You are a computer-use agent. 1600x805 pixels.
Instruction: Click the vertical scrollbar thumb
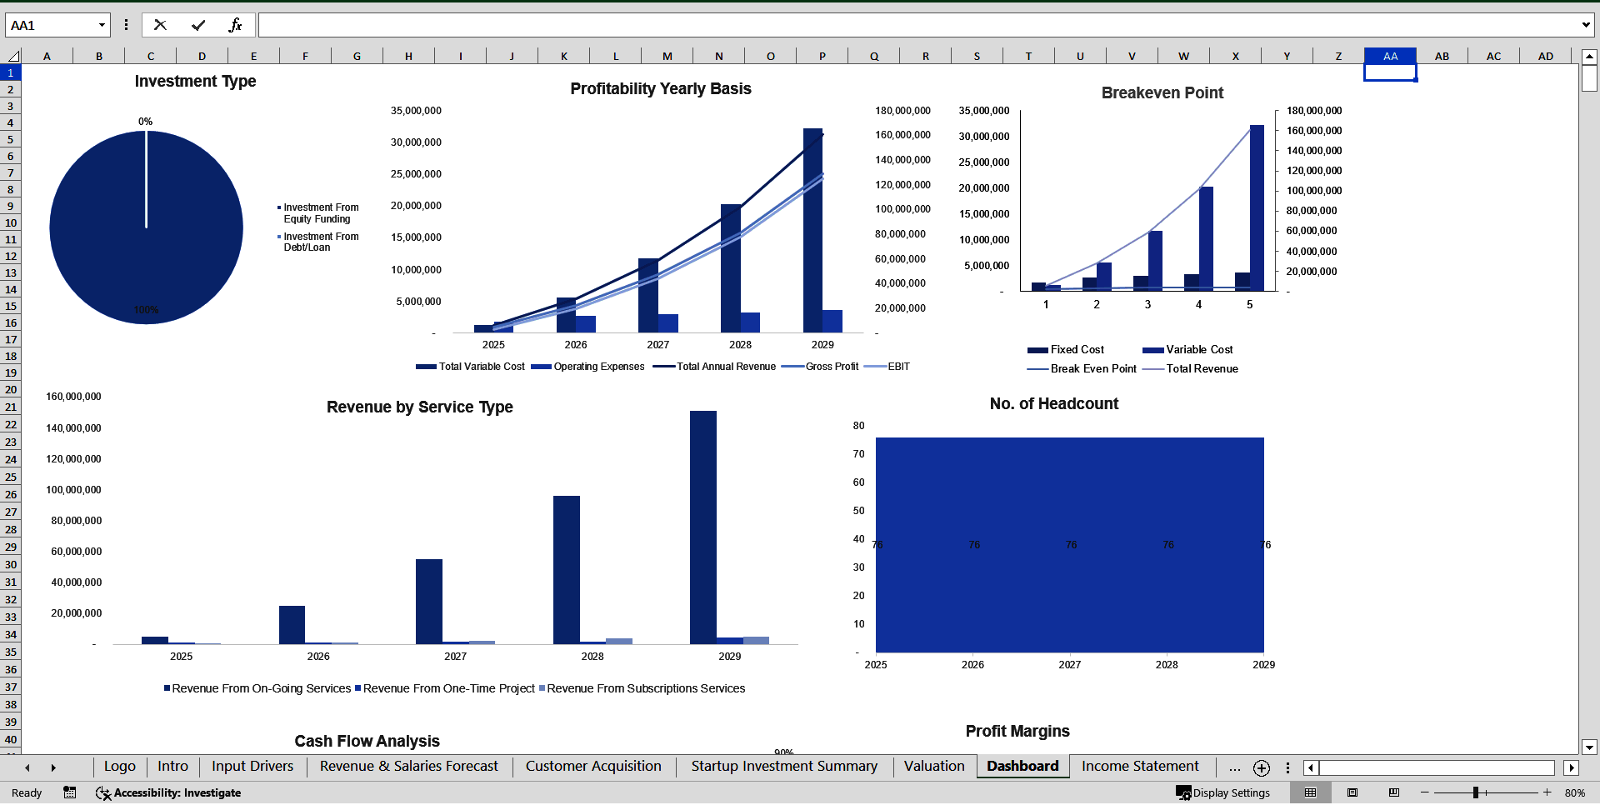(1589, 78)
